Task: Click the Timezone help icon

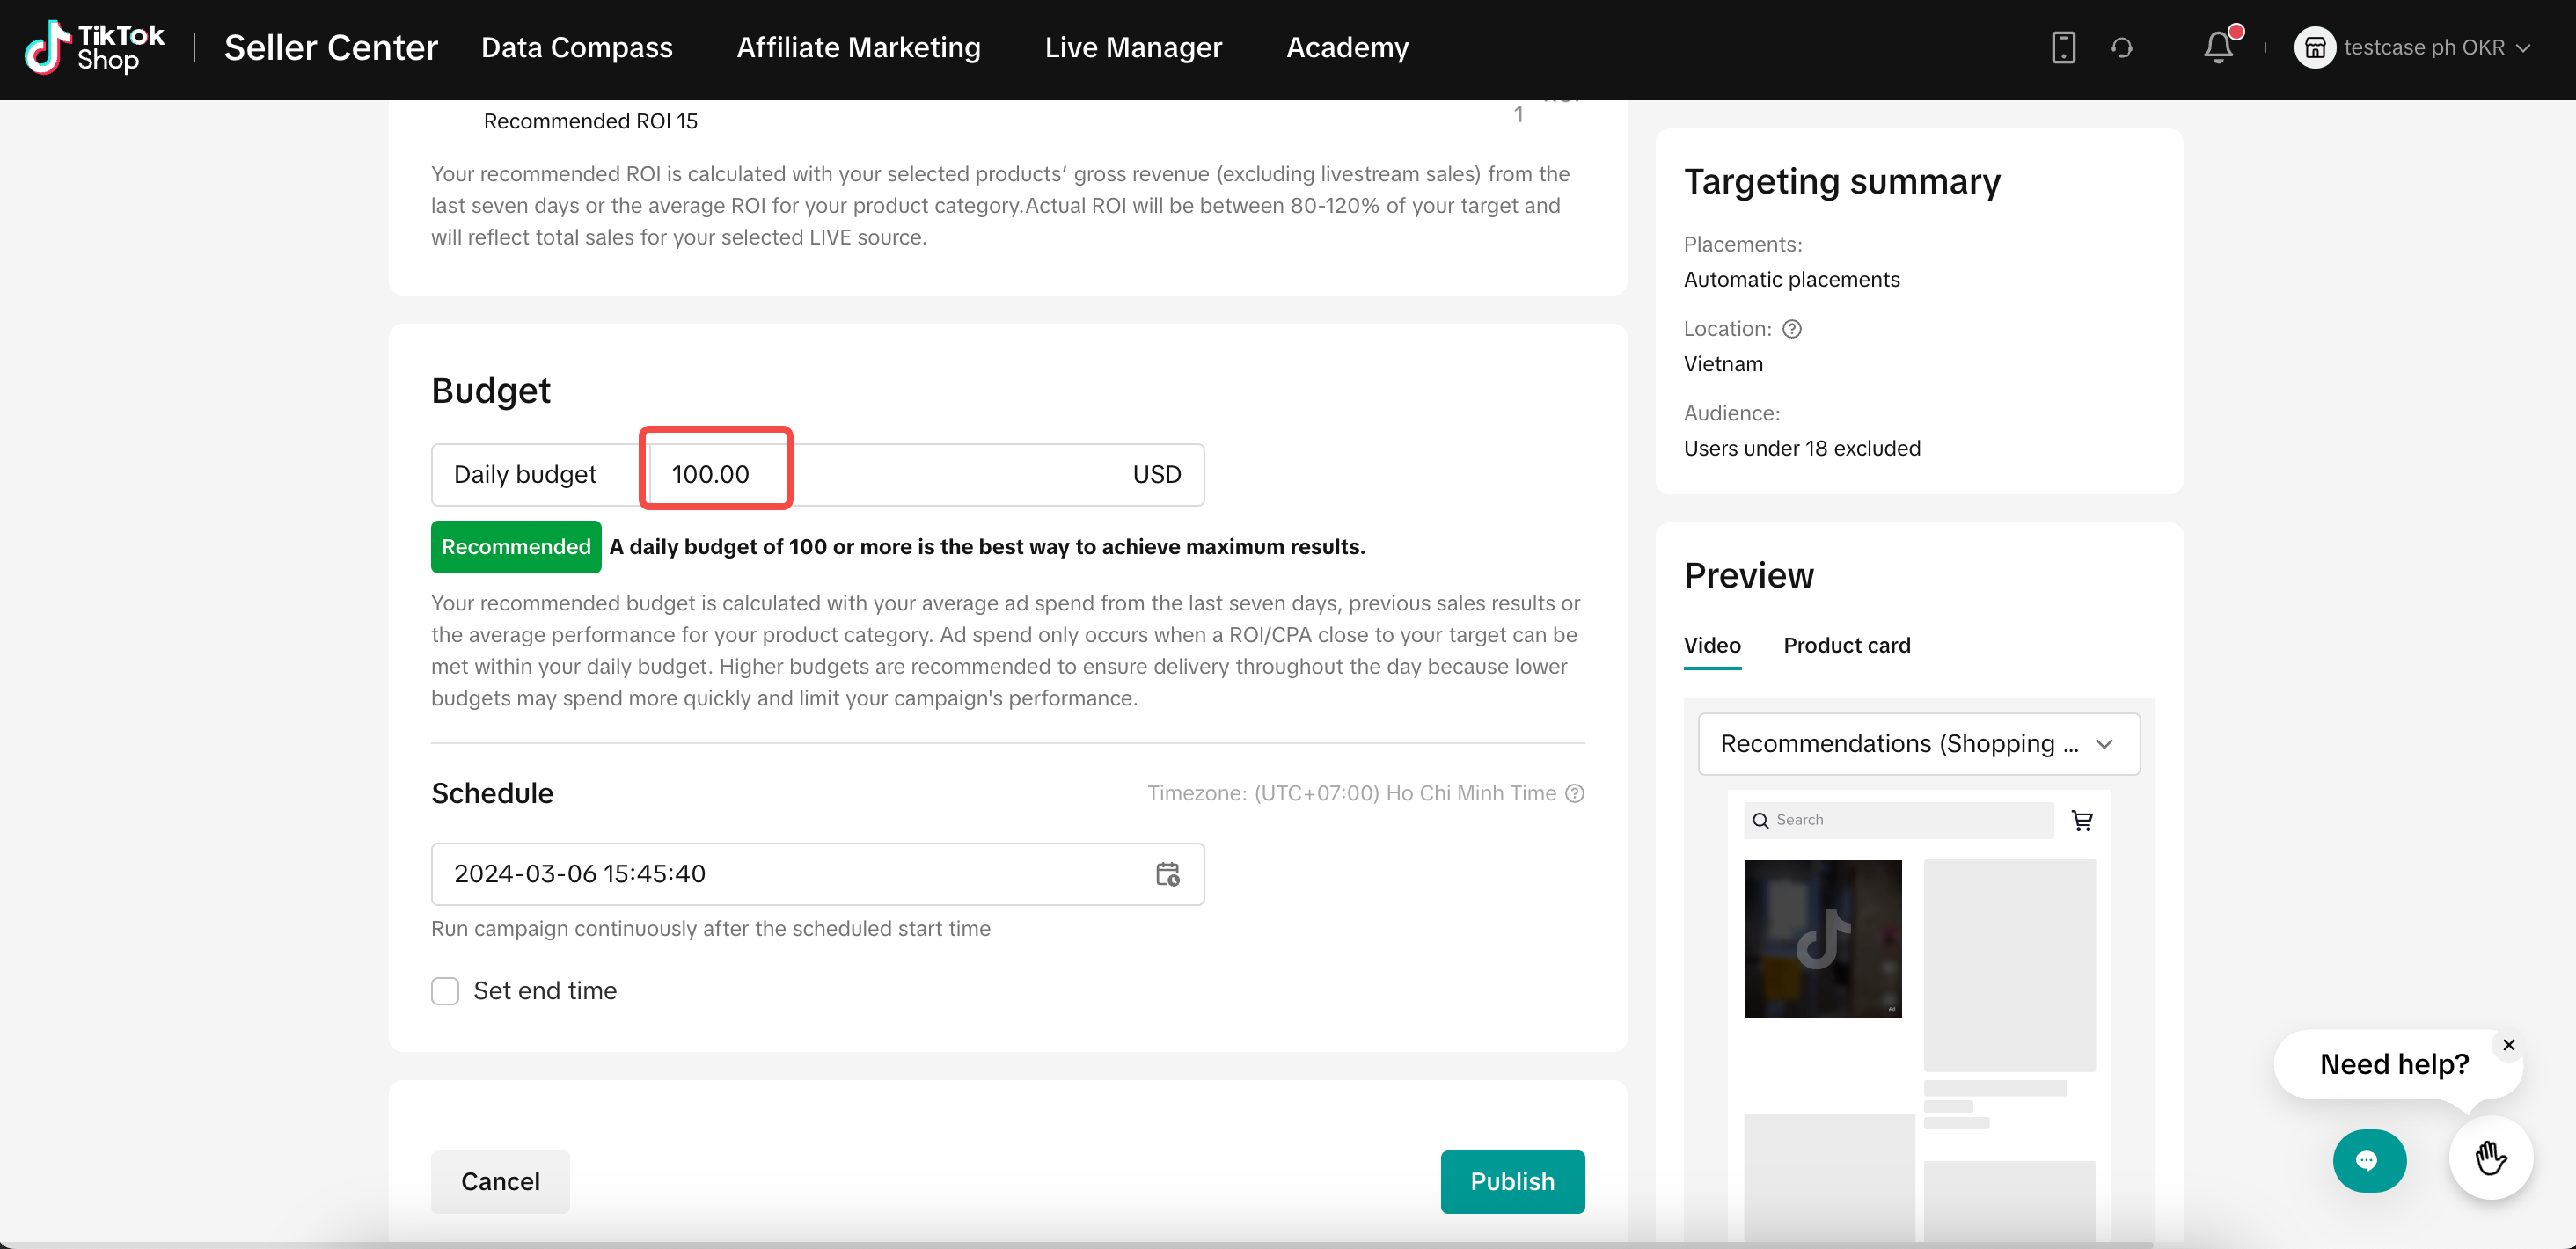Action: point(1574,793)
